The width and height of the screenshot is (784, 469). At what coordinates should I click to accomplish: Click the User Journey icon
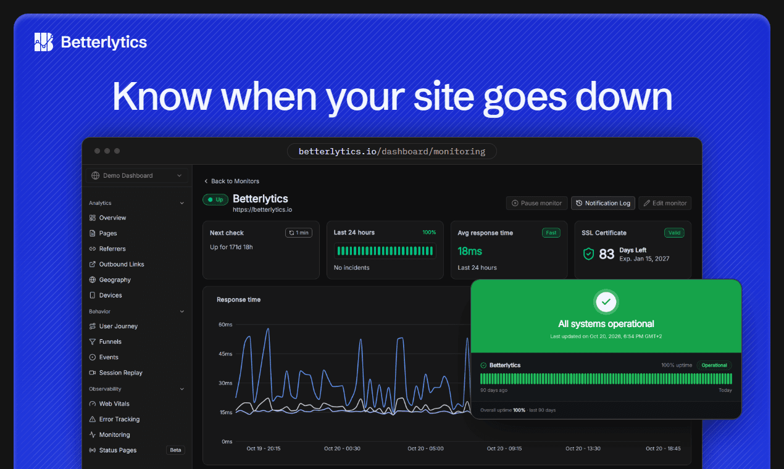93,326
